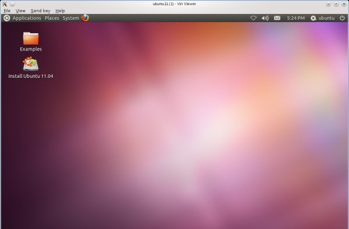Open the Send key menu

[41, 10]
